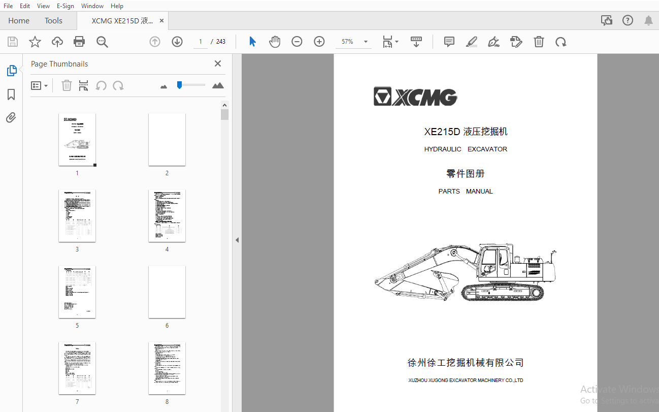Open the View menu
Viewport: 659px width, 412px height.
[43, 6]
